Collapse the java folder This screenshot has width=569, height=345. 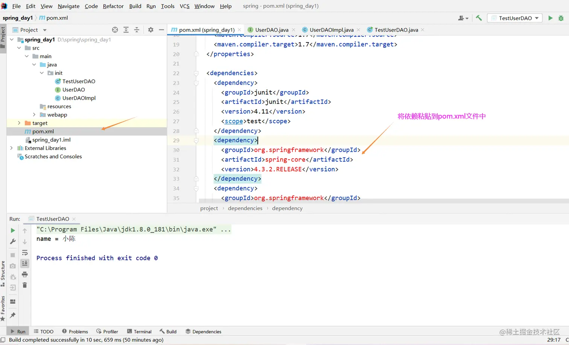pyautogui.click(x=34, y=65)
